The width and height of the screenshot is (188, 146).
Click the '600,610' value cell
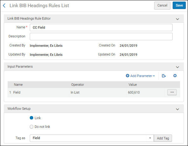coord(145,92)
